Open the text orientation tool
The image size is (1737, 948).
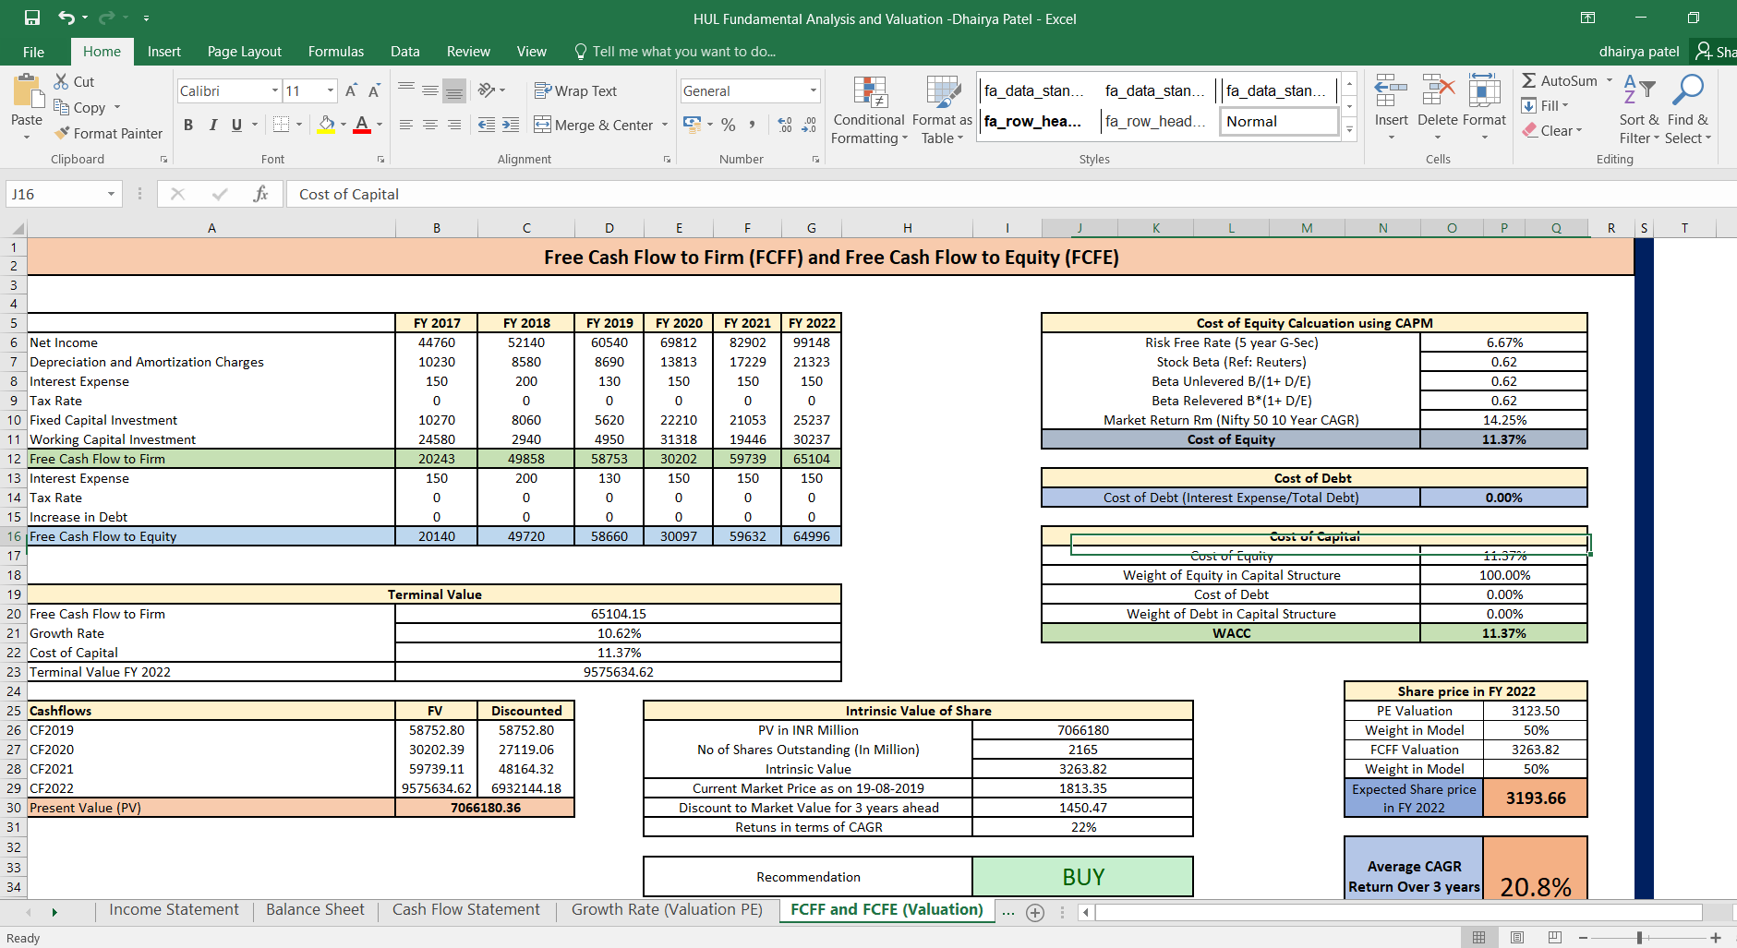(488, 90)
